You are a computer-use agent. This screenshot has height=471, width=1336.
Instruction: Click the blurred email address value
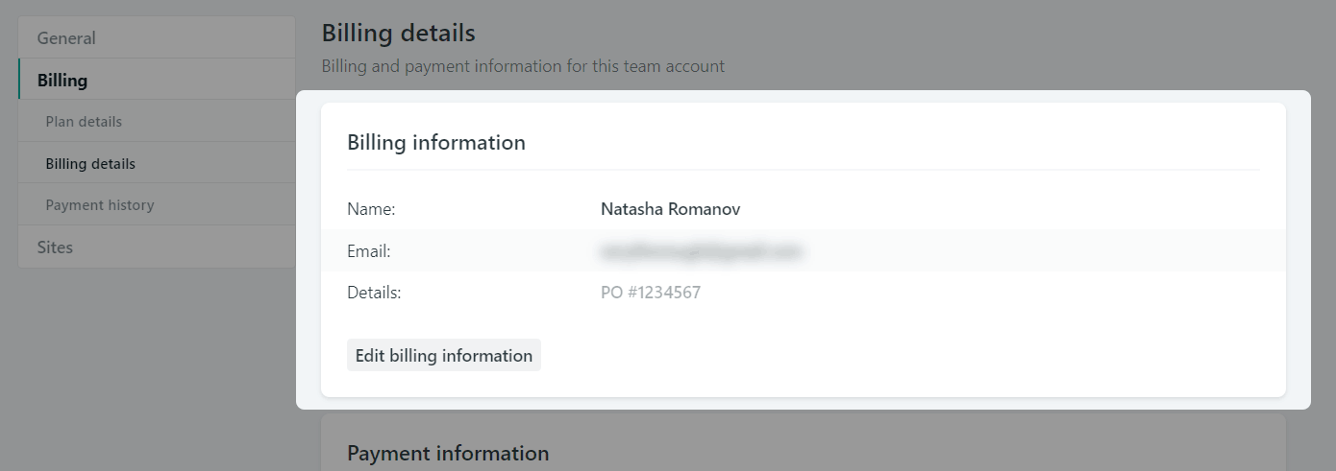coord(701,251)
